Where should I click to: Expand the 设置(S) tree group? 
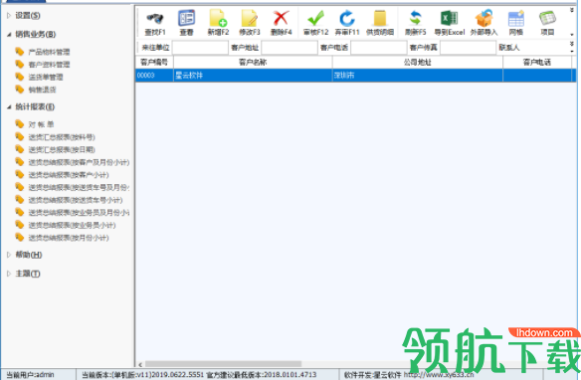[x=9, y=16]
